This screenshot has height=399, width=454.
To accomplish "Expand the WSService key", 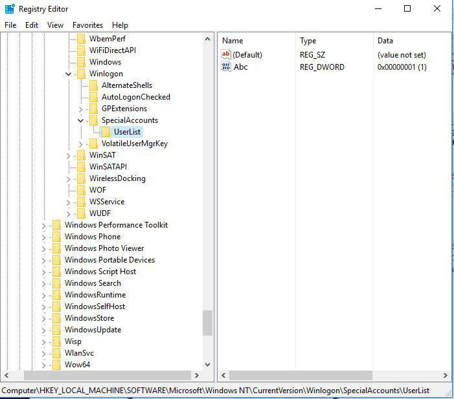I will coord(69,202).
